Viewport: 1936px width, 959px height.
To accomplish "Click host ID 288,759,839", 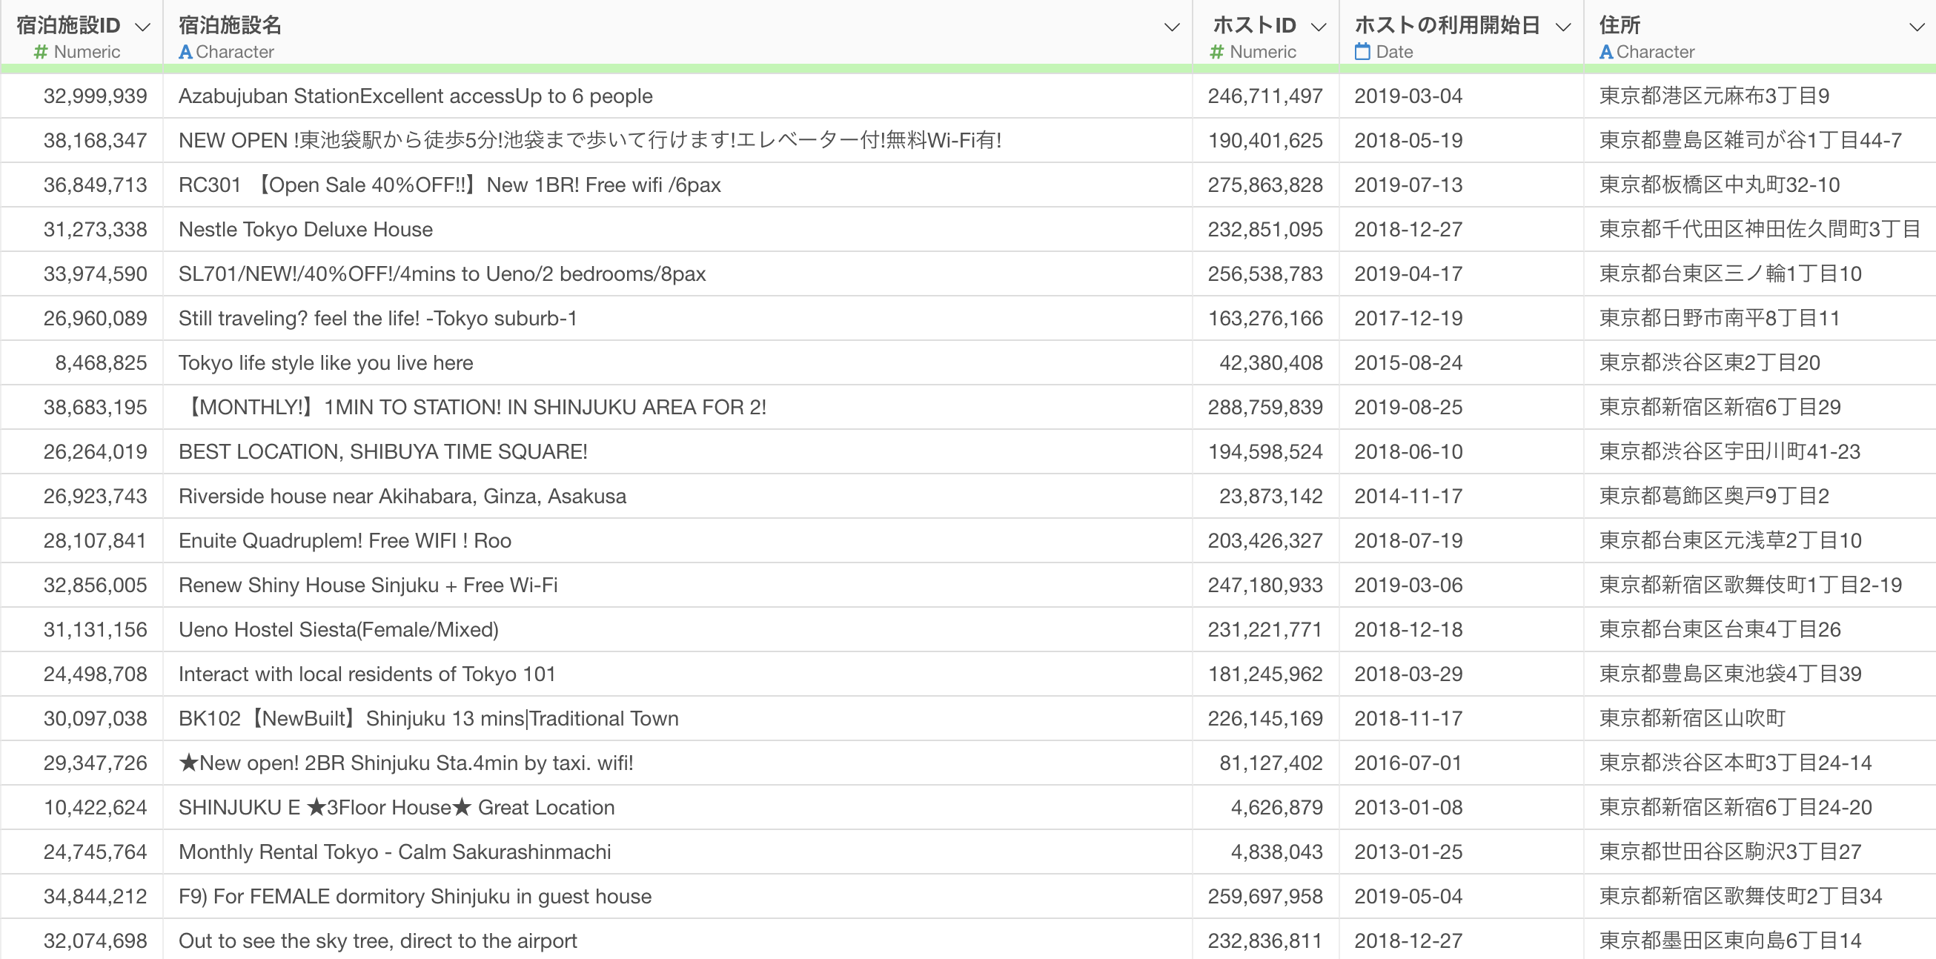I will tap(1265, 408).
